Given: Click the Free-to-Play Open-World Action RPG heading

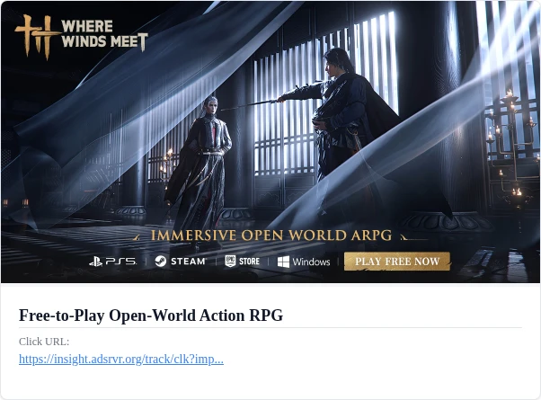Looking at the screenshot, I should 151,316.
